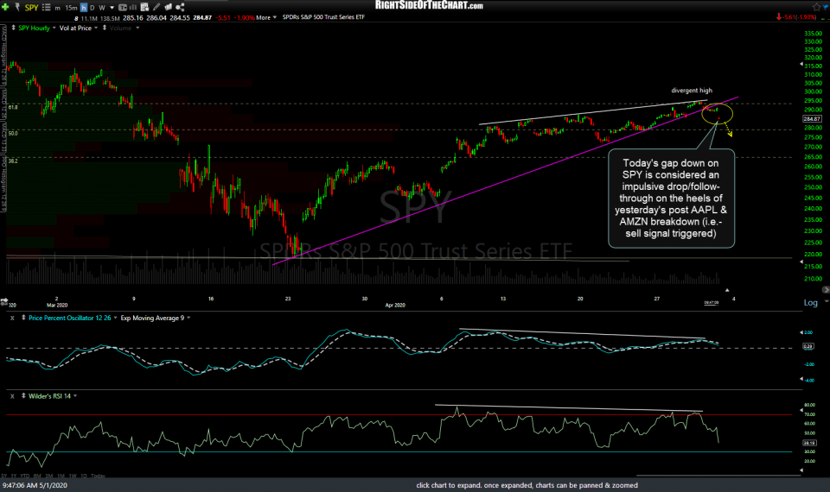Click the 61.8 Fibonacci level label
The height and width of the screenshot is (492, 830).
pyautogui.click(x=13, y=107)
